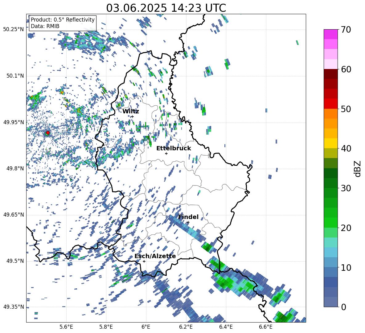This screenshot has width=365, height=333.
Task: Click the cross marker under Wiltz
Action: (x=133, y=116)
